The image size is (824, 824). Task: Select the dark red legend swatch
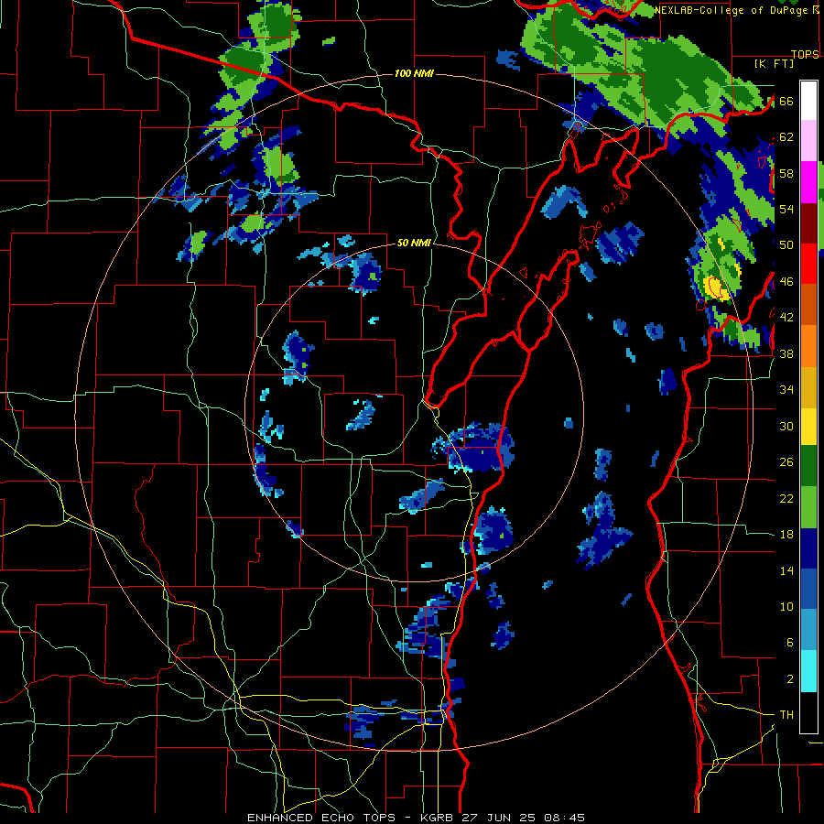808,222
